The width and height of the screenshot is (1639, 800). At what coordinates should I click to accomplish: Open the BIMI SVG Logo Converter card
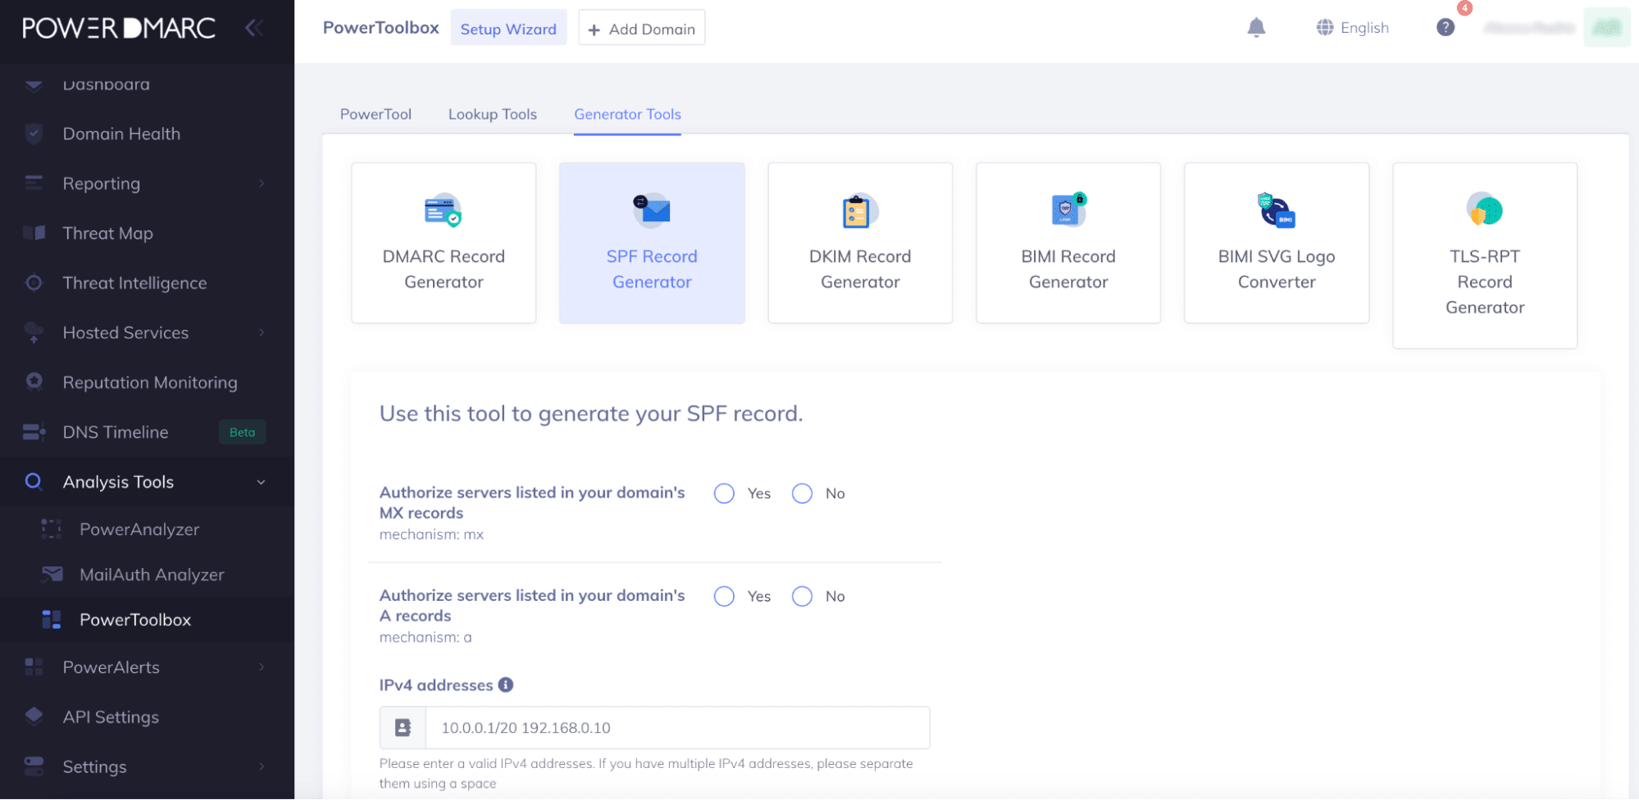(x=1277, y=243)
